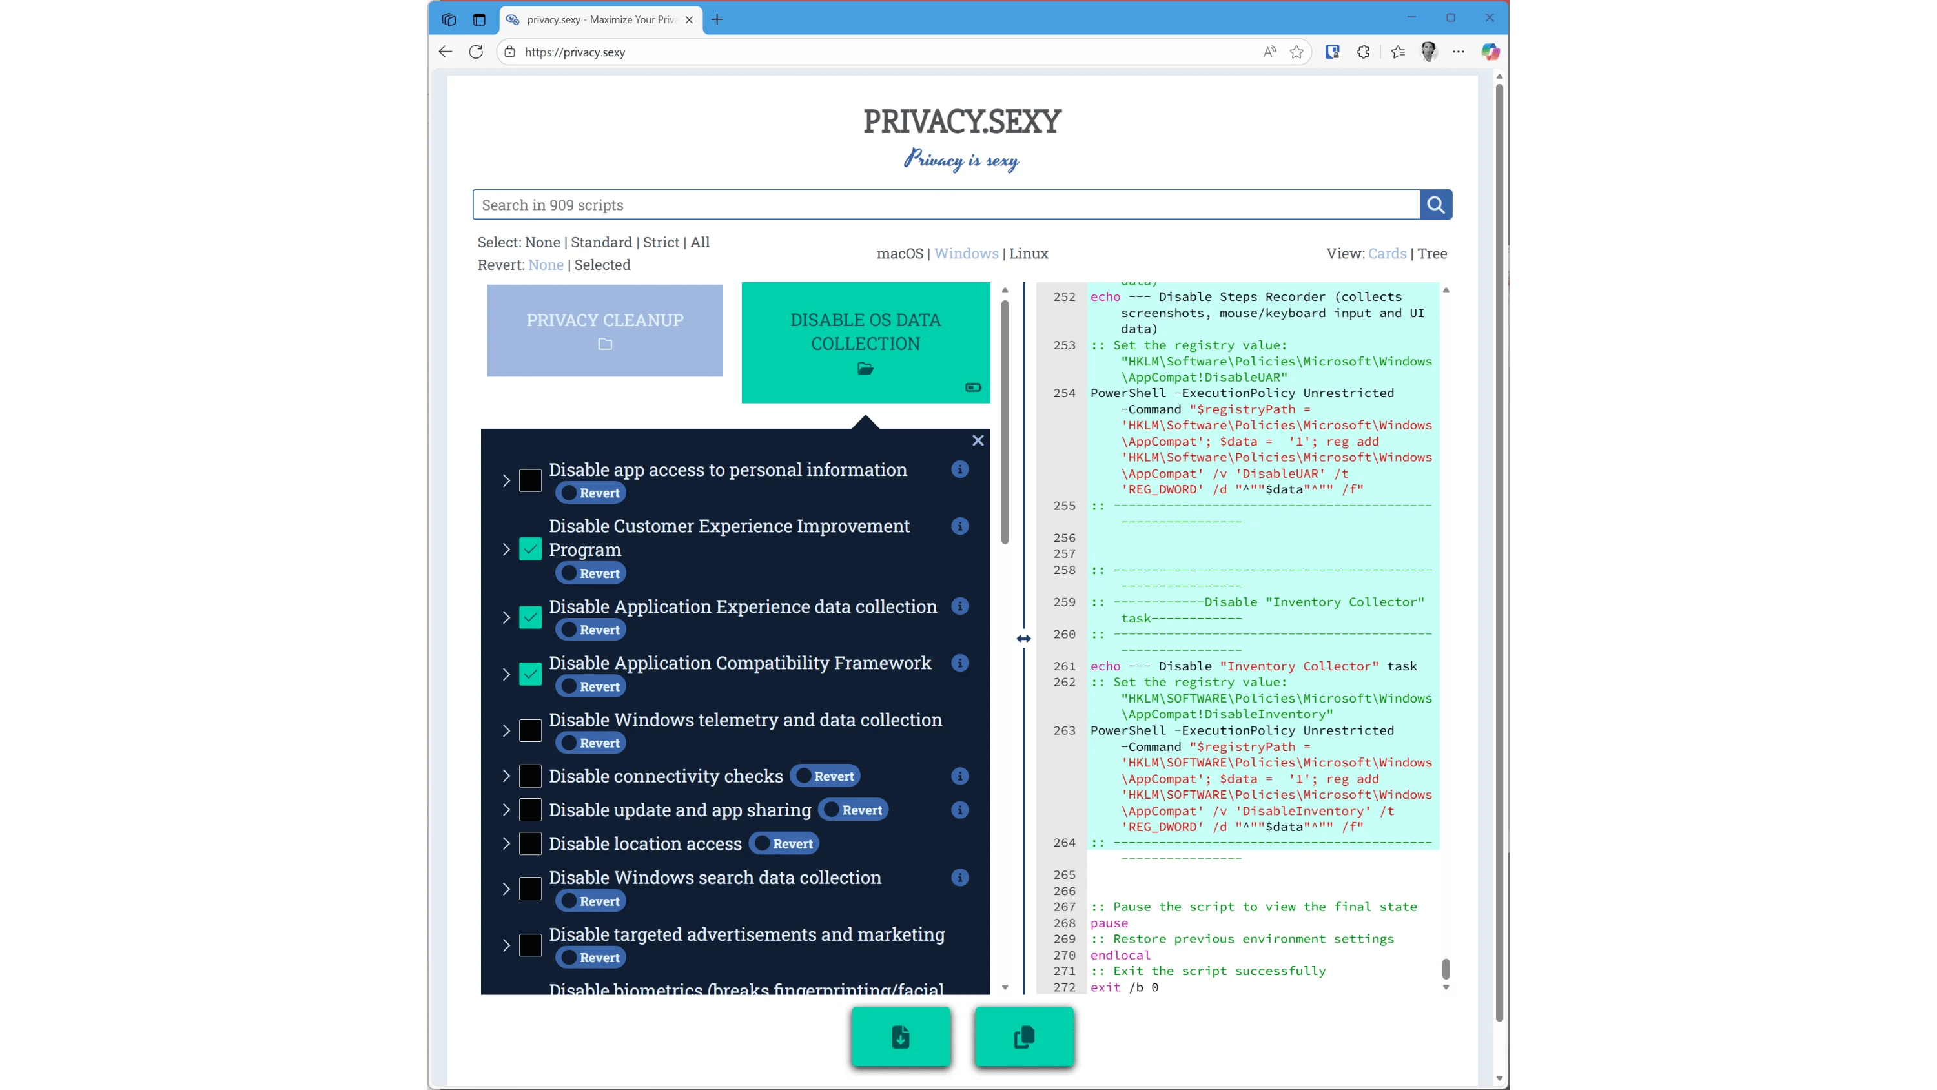Image resolution: width=1937 pixels, height=1090 pixels.
Task: Expand Disable update and app sharing
Action: click(x=506, y=810)
